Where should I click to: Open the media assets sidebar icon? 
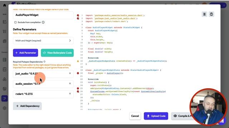point(5,89)
